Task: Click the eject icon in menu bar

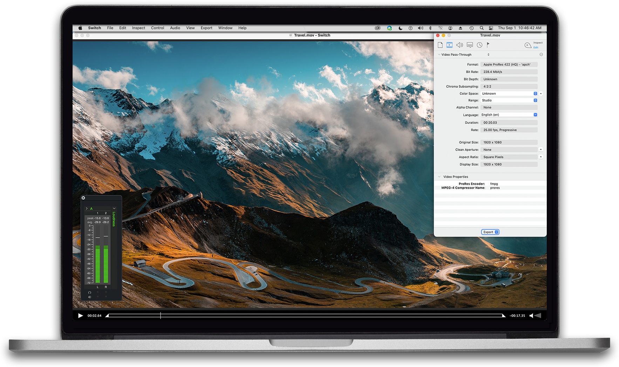Action: 461,28
